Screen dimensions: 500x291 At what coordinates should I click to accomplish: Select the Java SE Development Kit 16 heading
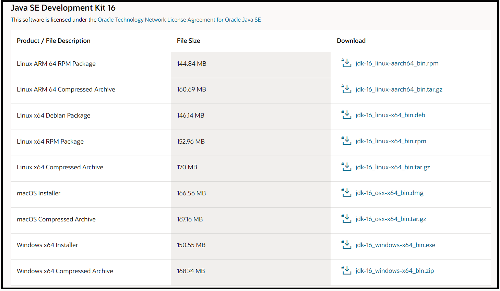pos(63,8)
